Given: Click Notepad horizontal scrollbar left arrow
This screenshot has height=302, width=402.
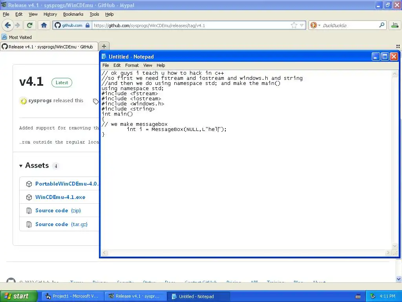Looking at the screenshot, I should (x=104, y=253).
